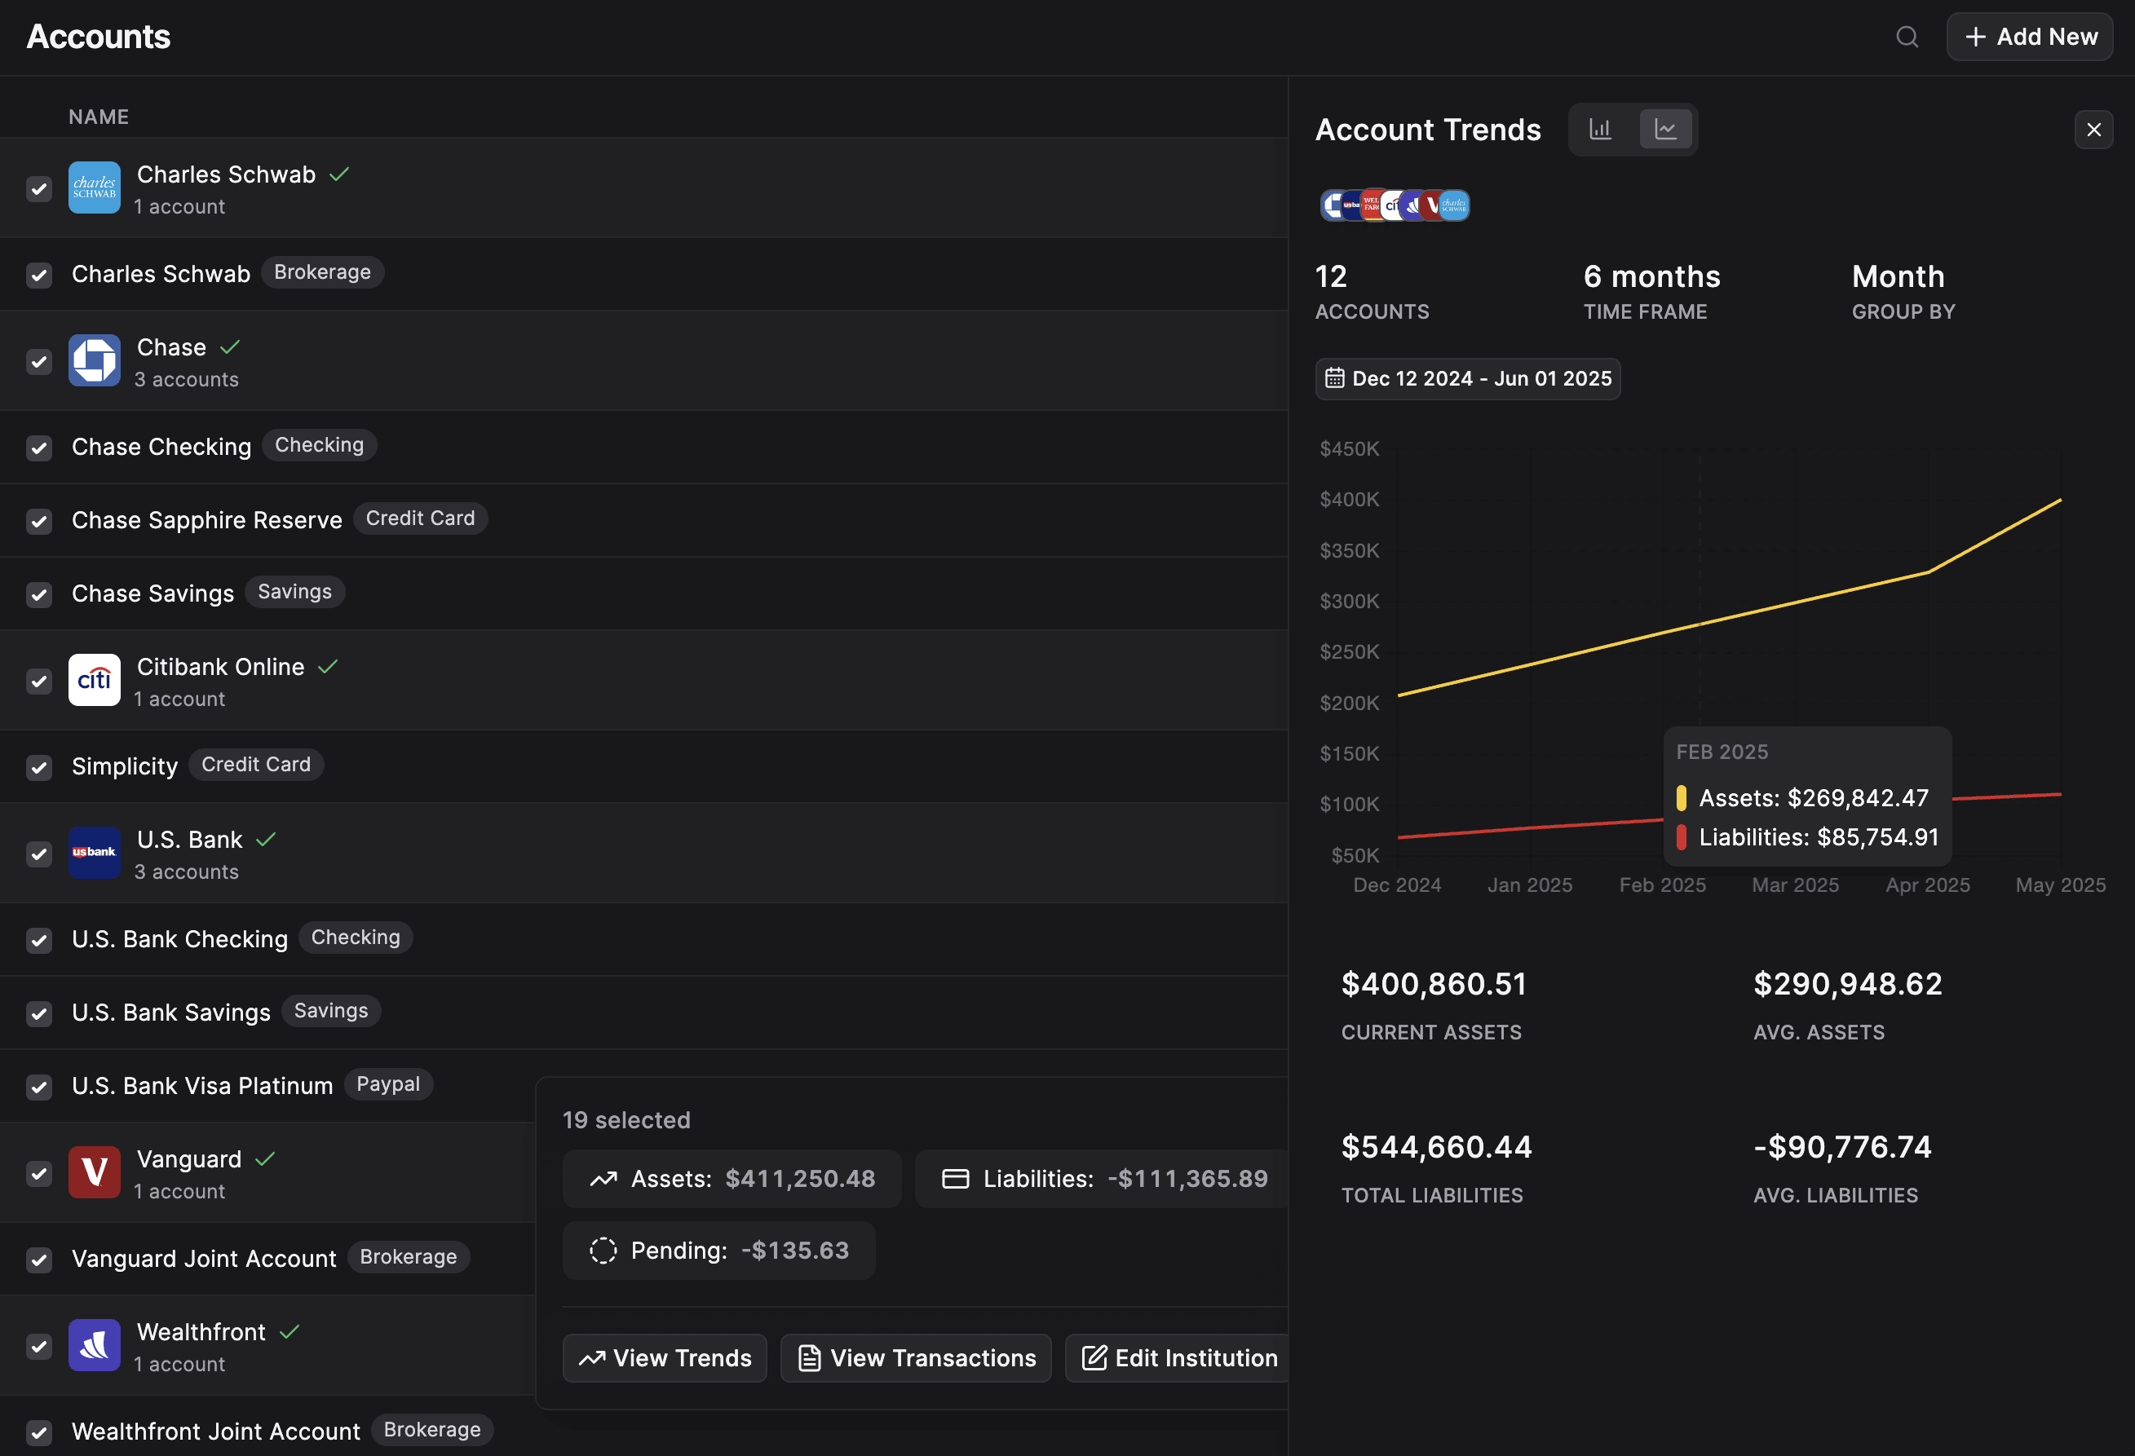Open the Month group by selector
The image size is (2135, 1456).
[1903, 290]
